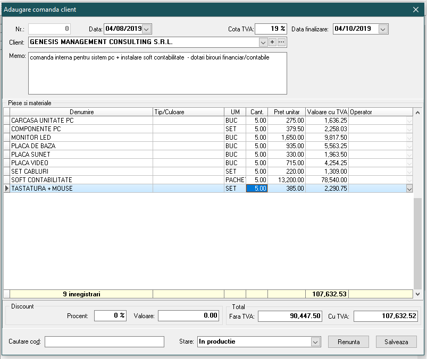The image size is (427, 359).
Task: Click inside the Memo text area
Action: [x=157, y=73]
